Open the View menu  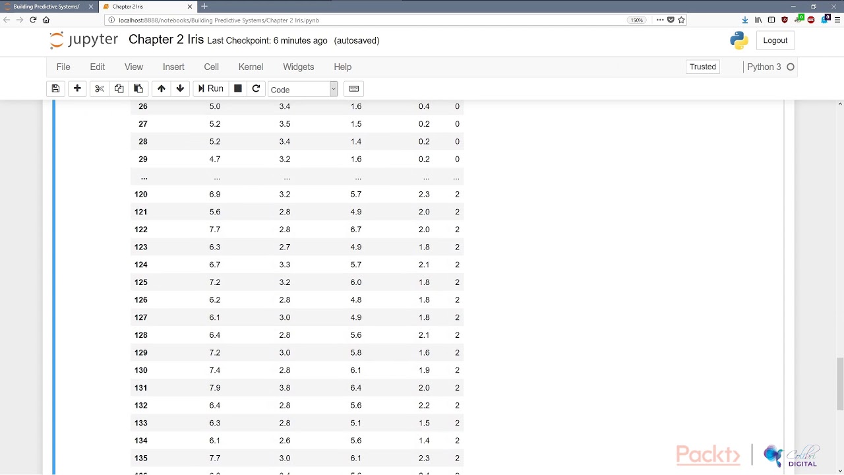134,67
